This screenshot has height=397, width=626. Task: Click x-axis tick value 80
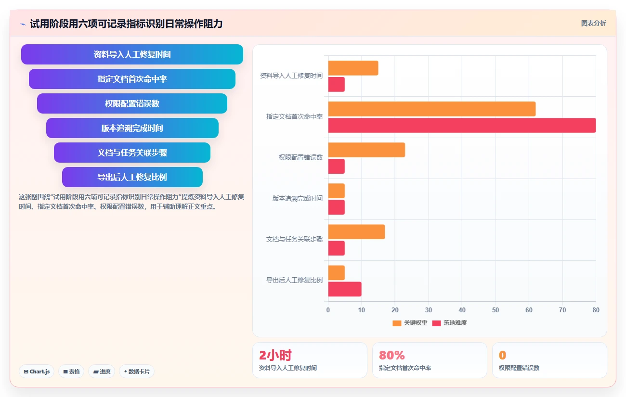596,310
